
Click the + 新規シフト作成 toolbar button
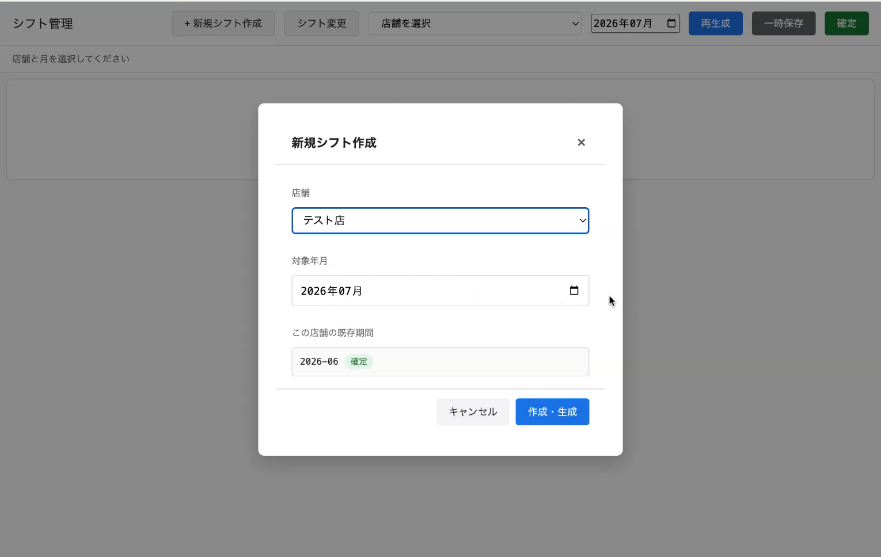[x=223, y=24]
